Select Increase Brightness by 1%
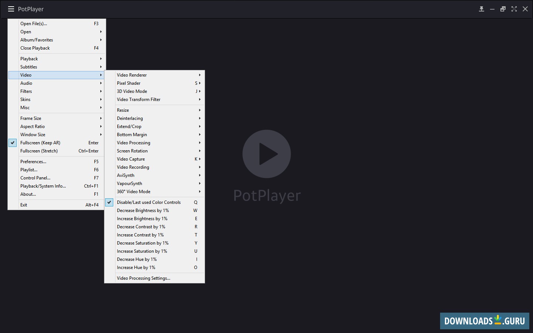The width and height of the screenshot is (533, 333). pyautogui.click(x=155, y=219)
